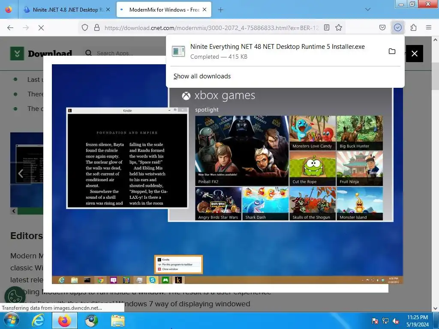The height and width of the screenshot is (329, 439).
Task: Click Firefox taskbar icon
Action: click(64, 320)
